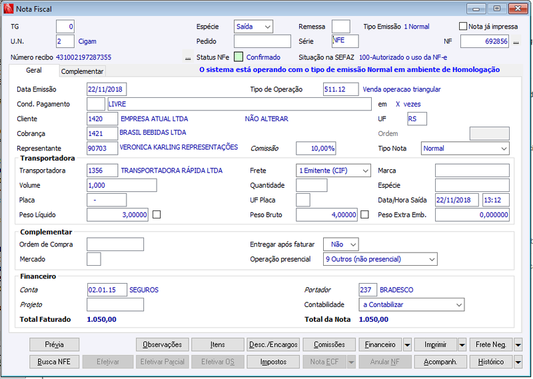Image resolution: width=533 pixels, height=379 pixels.
Task: Open the ellipsis lookup next to NF number
Action: tap(516, 42)
